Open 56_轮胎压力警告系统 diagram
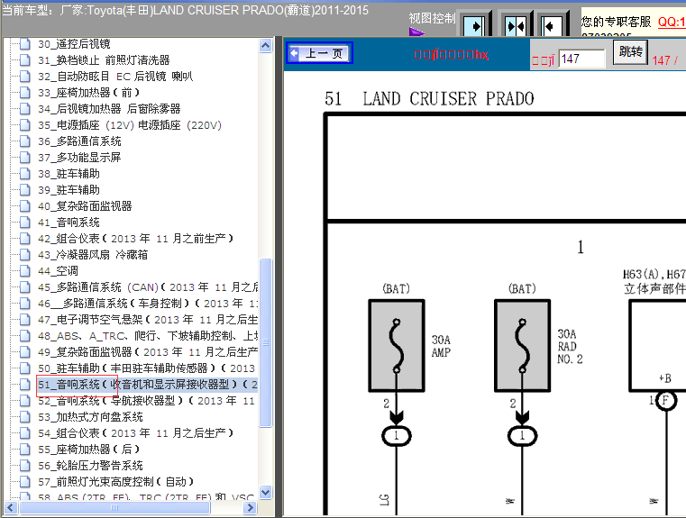This screenshot has height=518, width=686. tap(90, 465)
